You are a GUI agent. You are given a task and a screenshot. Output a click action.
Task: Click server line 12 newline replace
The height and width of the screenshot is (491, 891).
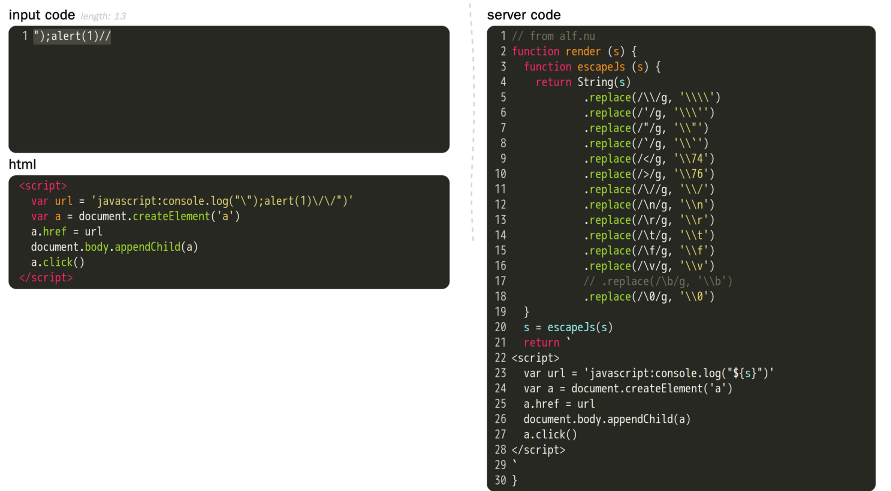pyautogui.click(x=649, y=205)
